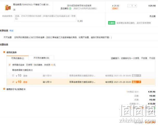Click the orange 最后一天 tag on 满12用10 coupon

pyautogui.click(x=136, y=82)
